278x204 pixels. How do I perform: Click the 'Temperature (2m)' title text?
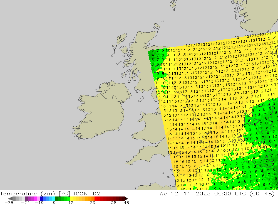pos(27,194)
